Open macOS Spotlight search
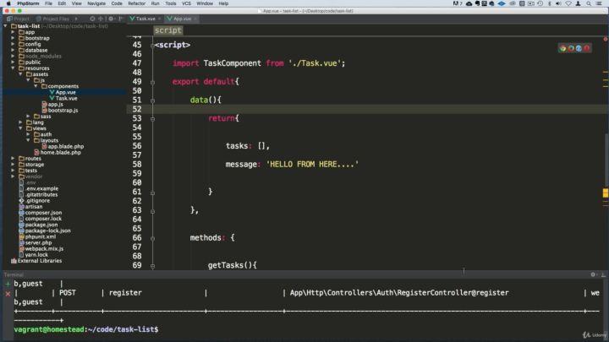The width and height of the screenshot is (609, 342). (x=589, y=3)
